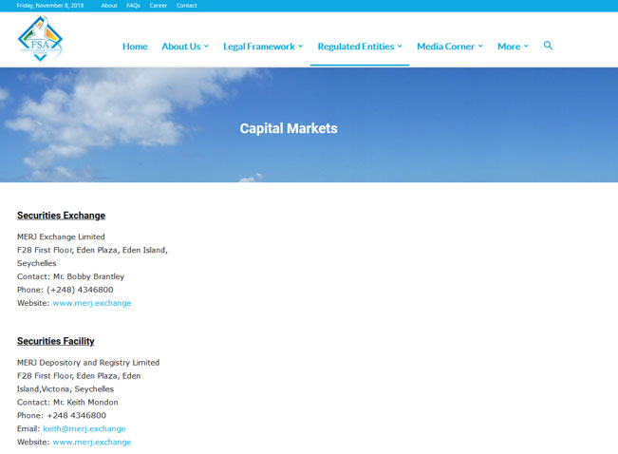Viewport: 618px width, 454px height.
Task: Expand the More chevron
Action: click(x=526, y=47)
